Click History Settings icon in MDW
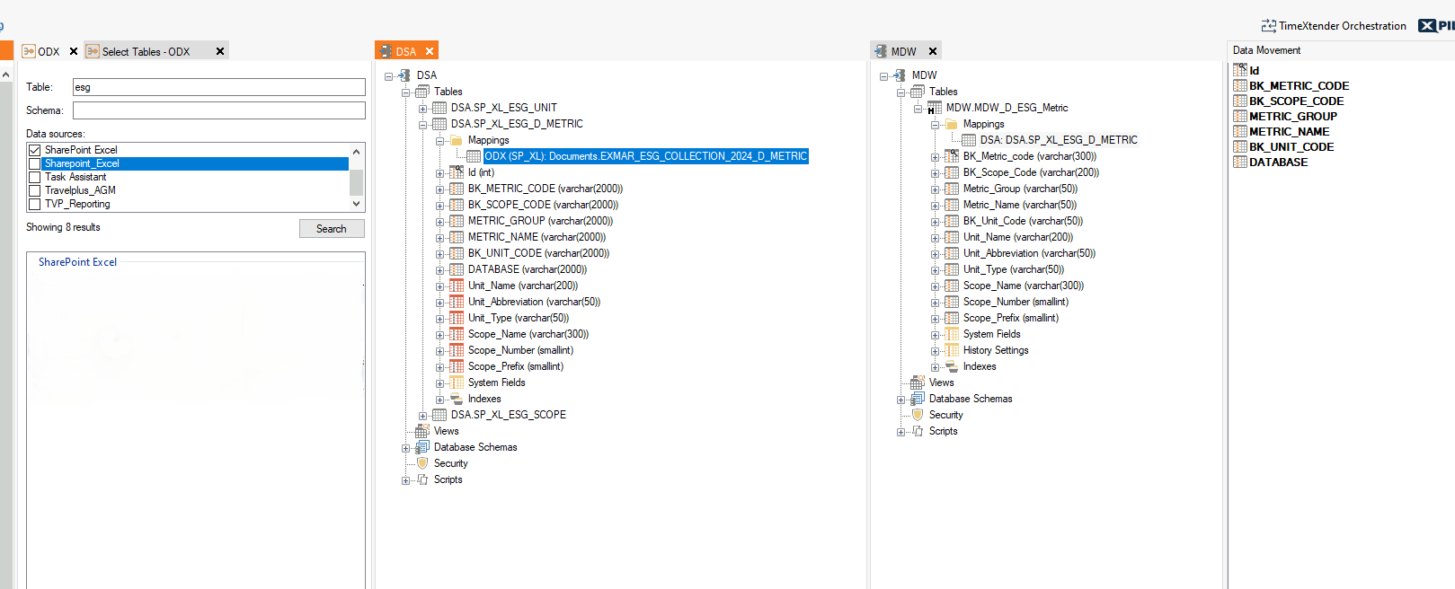1455x589 pixels. click(952, 350)
